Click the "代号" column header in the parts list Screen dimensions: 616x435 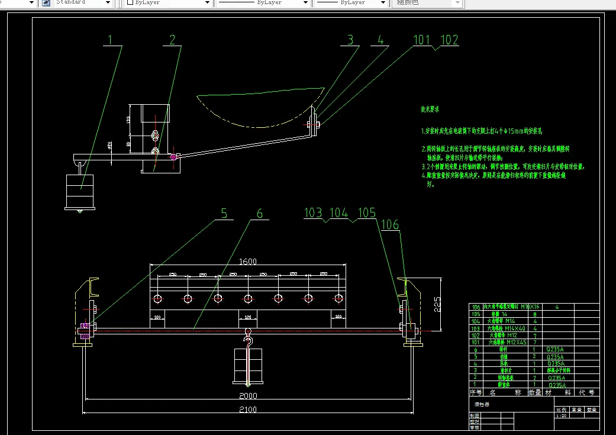pyautogui.click(x=586, y=392)
